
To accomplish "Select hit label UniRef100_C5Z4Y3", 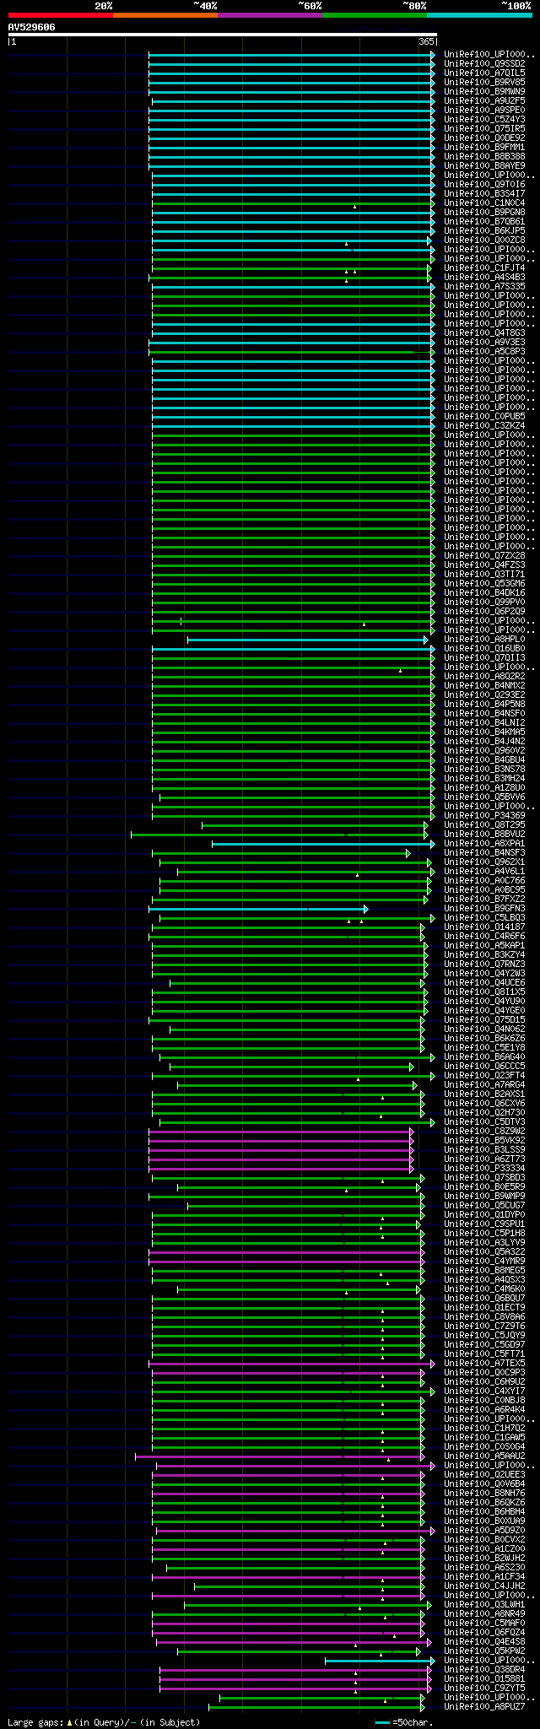I will point(484,119).
